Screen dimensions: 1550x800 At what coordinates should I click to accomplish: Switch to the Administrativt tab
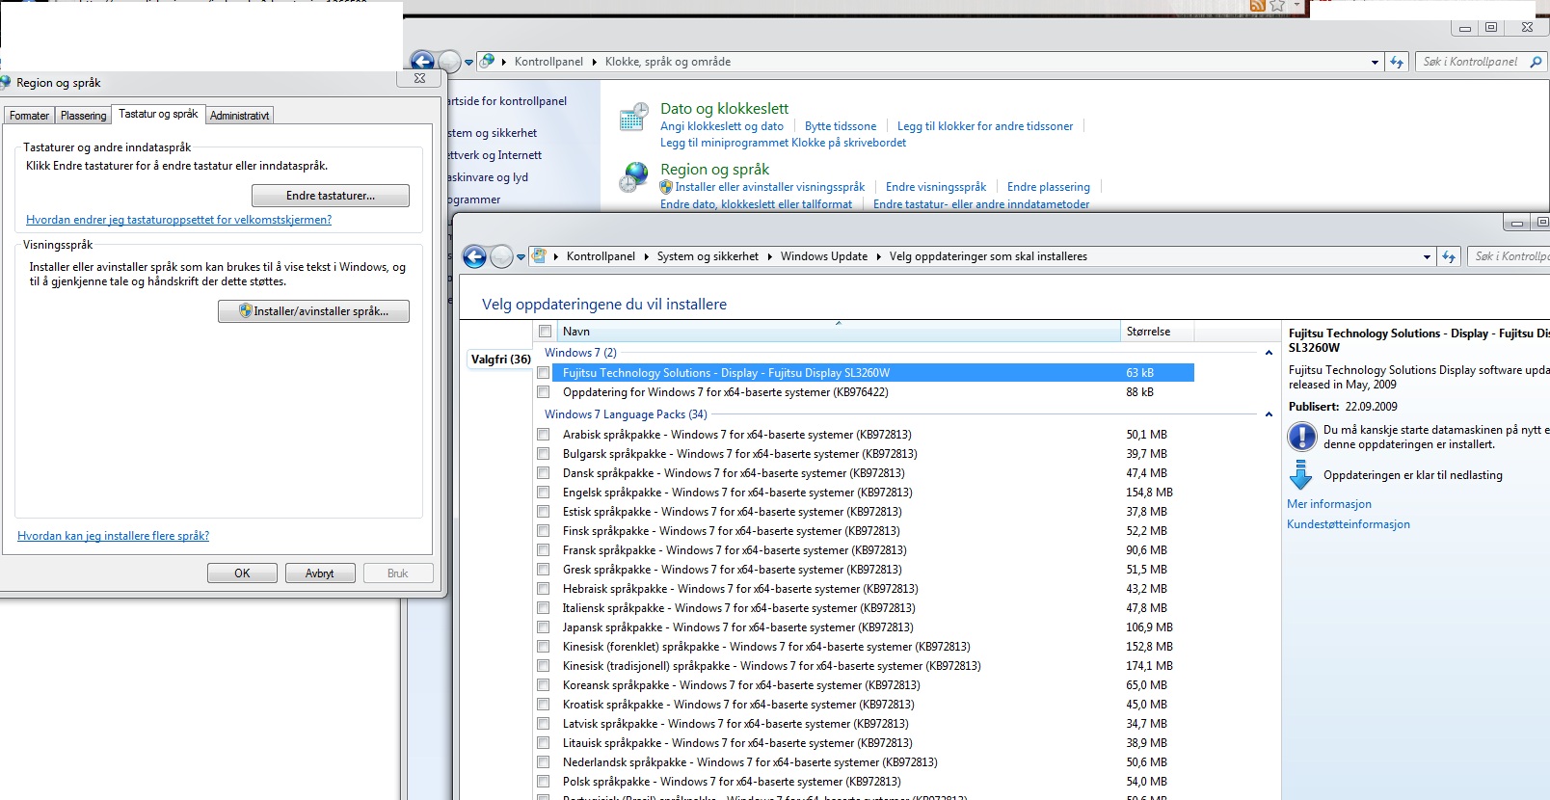click(239, 116)
